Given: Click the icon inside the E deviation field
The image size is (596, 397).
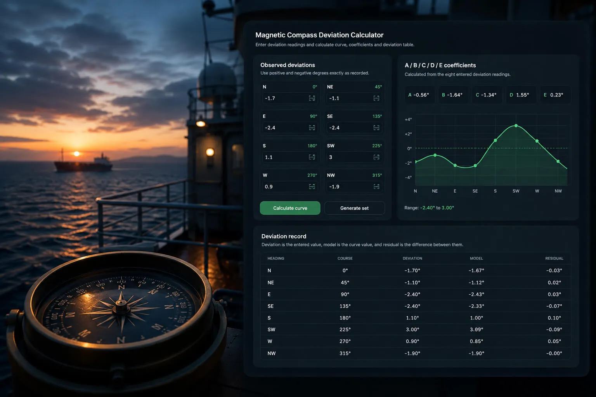Looking at the screenshot, I should pyautogui.click(x=312, y=128).
